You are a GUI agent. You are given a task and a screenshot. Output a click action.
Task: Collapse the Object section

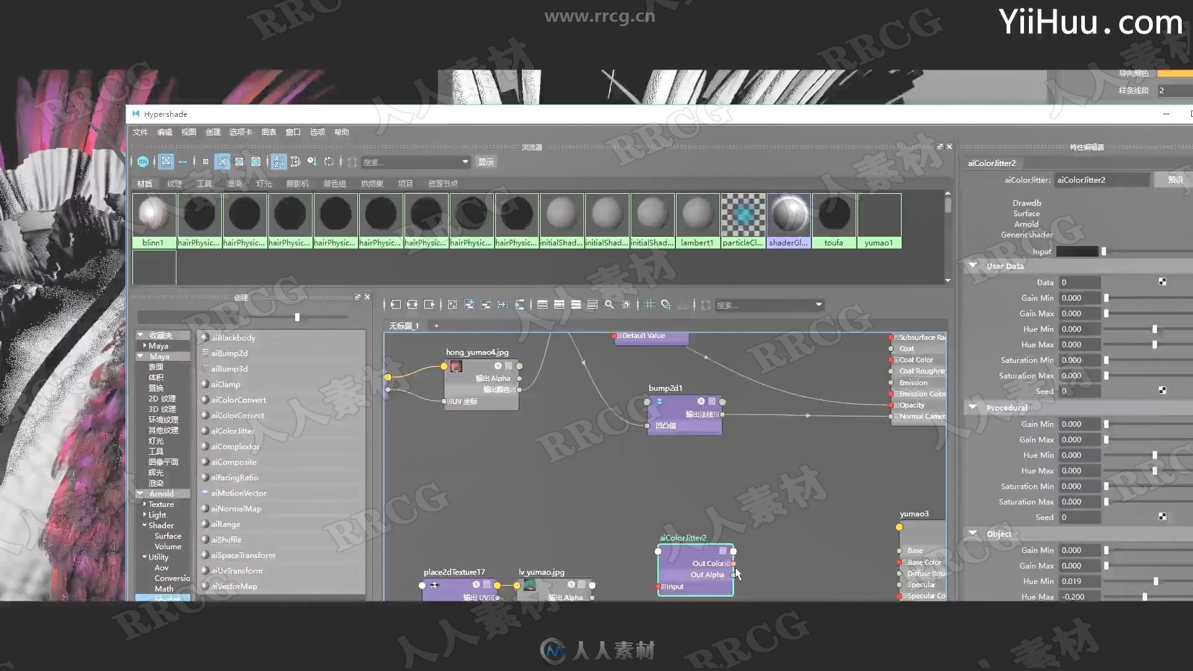(x=972, y=533)
